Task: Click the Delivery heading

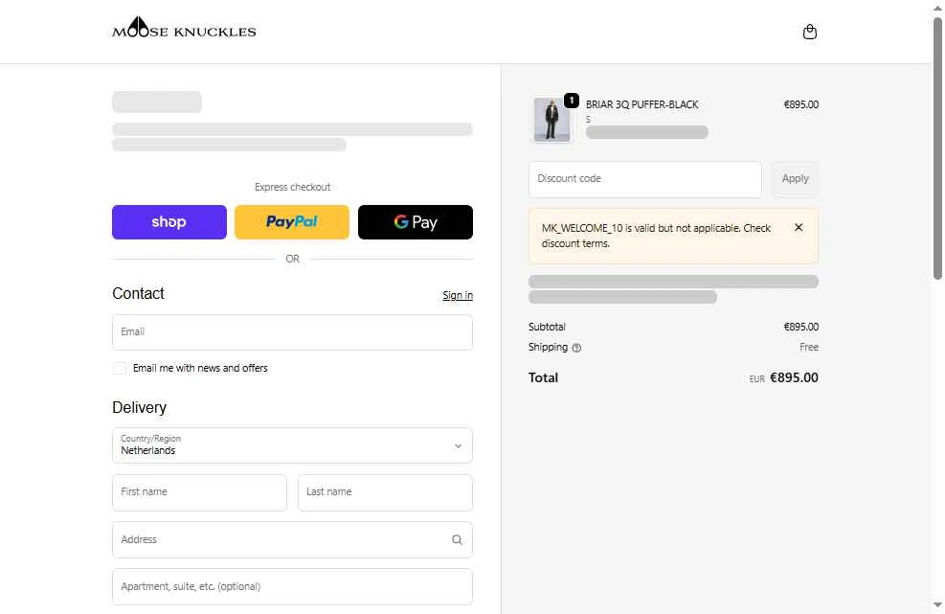Action: tap(139, 408)
